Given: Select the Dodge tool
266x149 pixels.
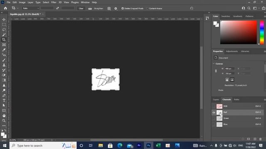Looking at the screenshot, I should [4, 90].
